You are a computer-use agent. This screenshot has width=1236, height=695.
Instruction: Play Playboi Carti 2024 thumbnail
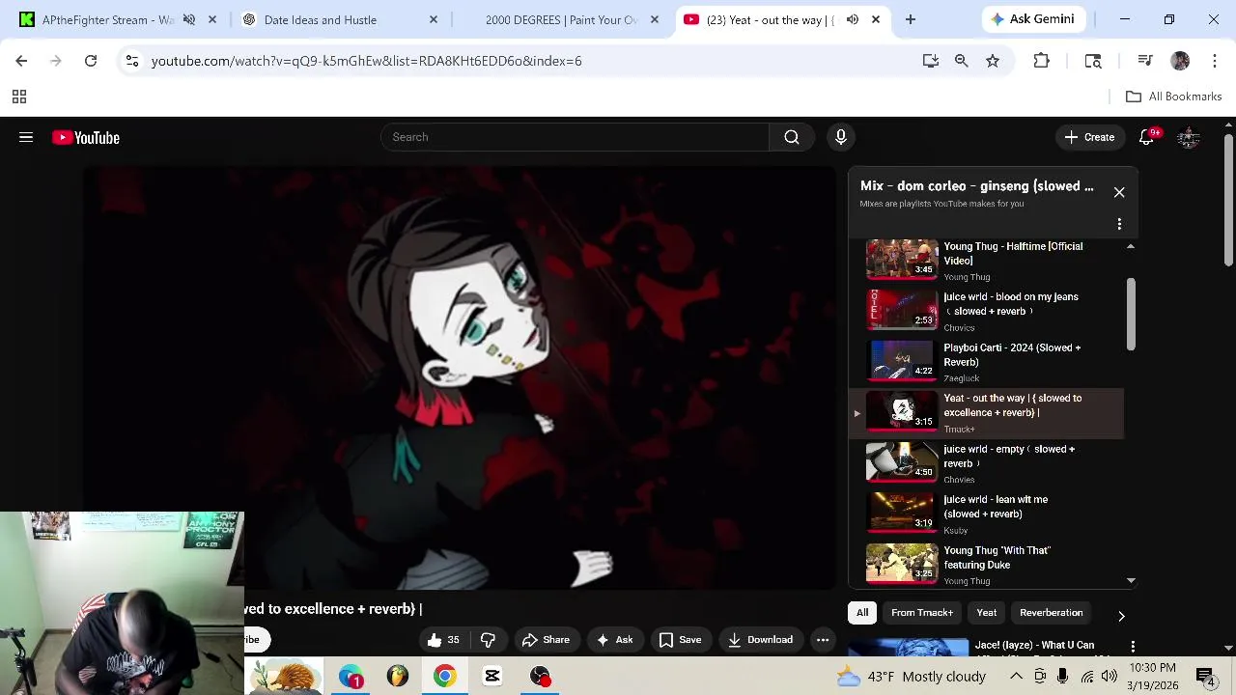(x=902, y=360)
